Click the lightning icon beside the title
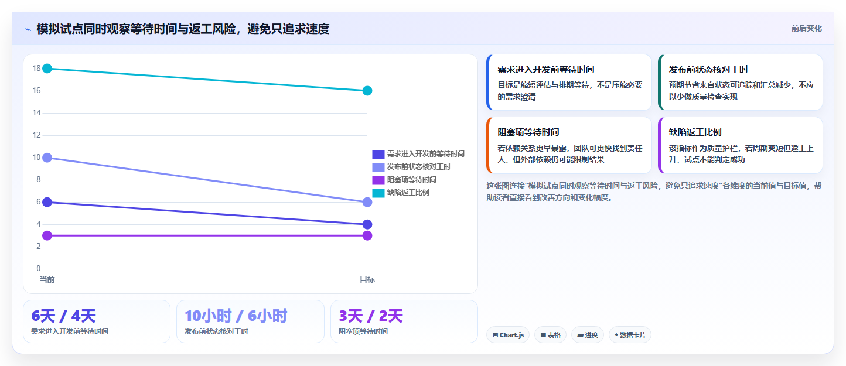The width and height of the screenshot is (846, 366). coord(28,29)
